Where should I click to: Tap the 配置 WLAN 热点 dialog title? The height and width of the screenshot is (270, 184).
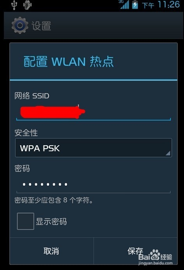coord(69,62)
